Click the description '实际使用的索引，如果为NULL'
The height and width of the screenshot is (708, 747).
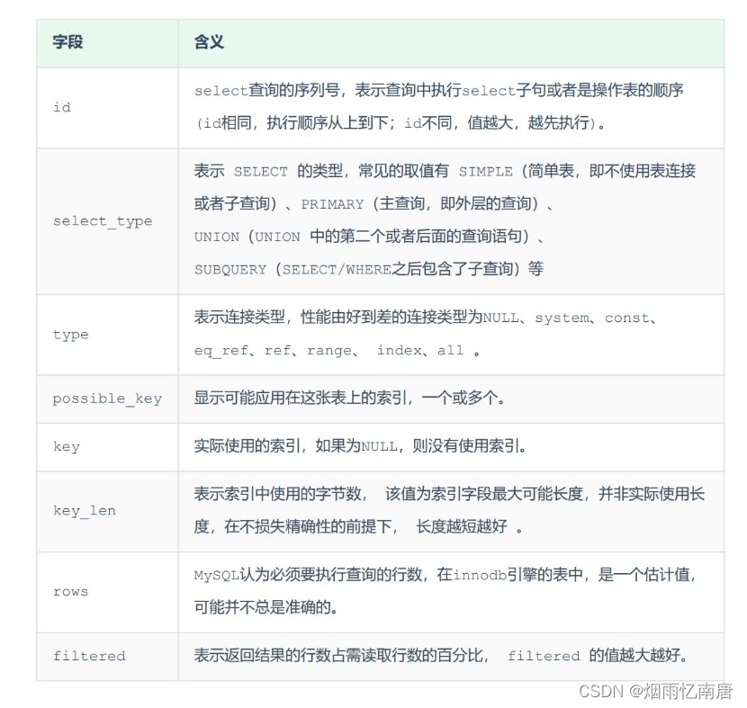360,446
